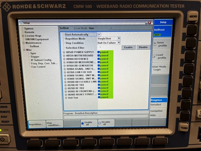Click the User Mode Login softkey
Screen dimensions: 201x151
pos(160,68)
